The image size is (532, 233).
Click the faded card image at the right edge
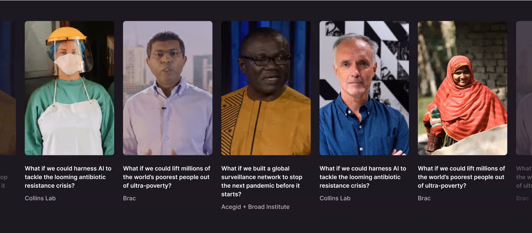(524, 88)
